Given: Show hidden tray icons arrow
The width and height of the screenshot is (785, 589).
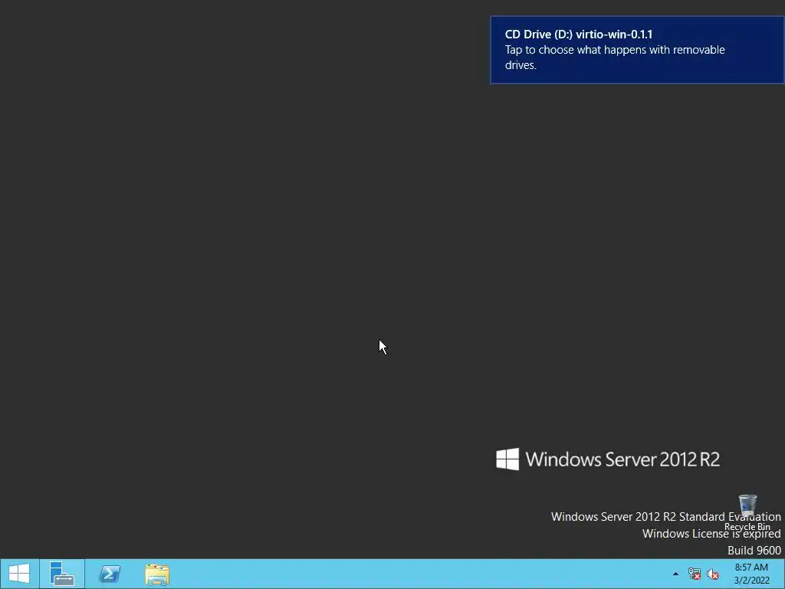Looking at the screenshot, I should pos(675,574).
